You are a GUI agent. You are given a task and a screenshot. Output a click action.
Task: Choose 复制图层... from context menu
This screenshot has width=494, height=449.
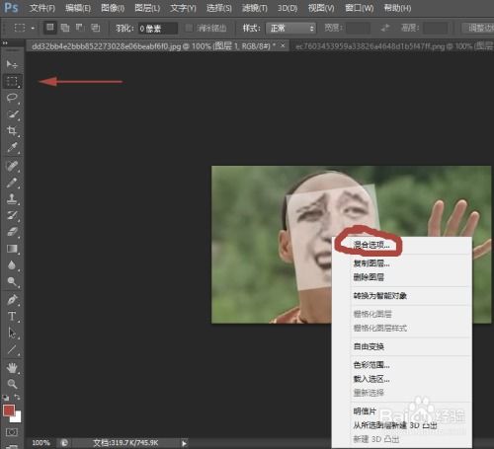[x=371, y=263]
